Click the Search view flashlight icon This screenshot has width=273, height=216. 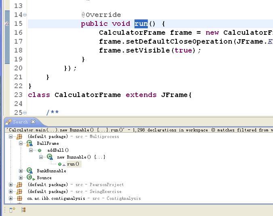pyautogui.click(x=8, y=122)
